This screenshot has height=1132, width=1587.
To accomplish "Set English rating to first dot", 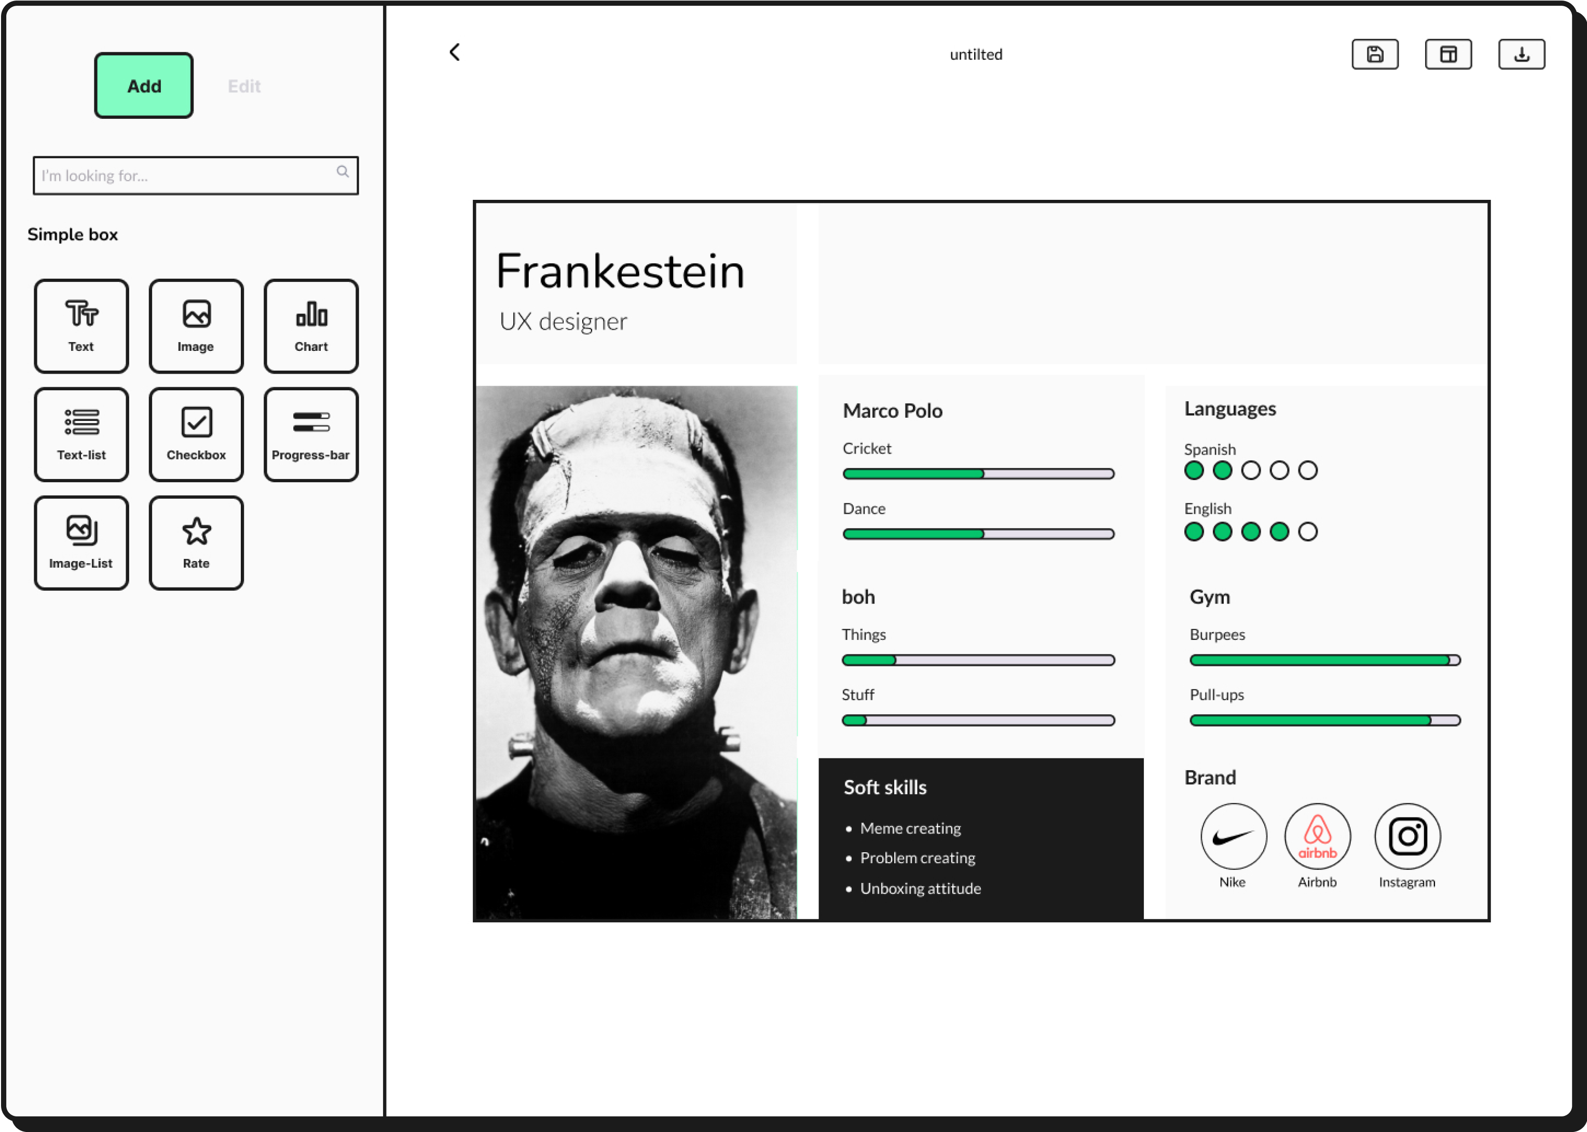I will (1194, 532).
